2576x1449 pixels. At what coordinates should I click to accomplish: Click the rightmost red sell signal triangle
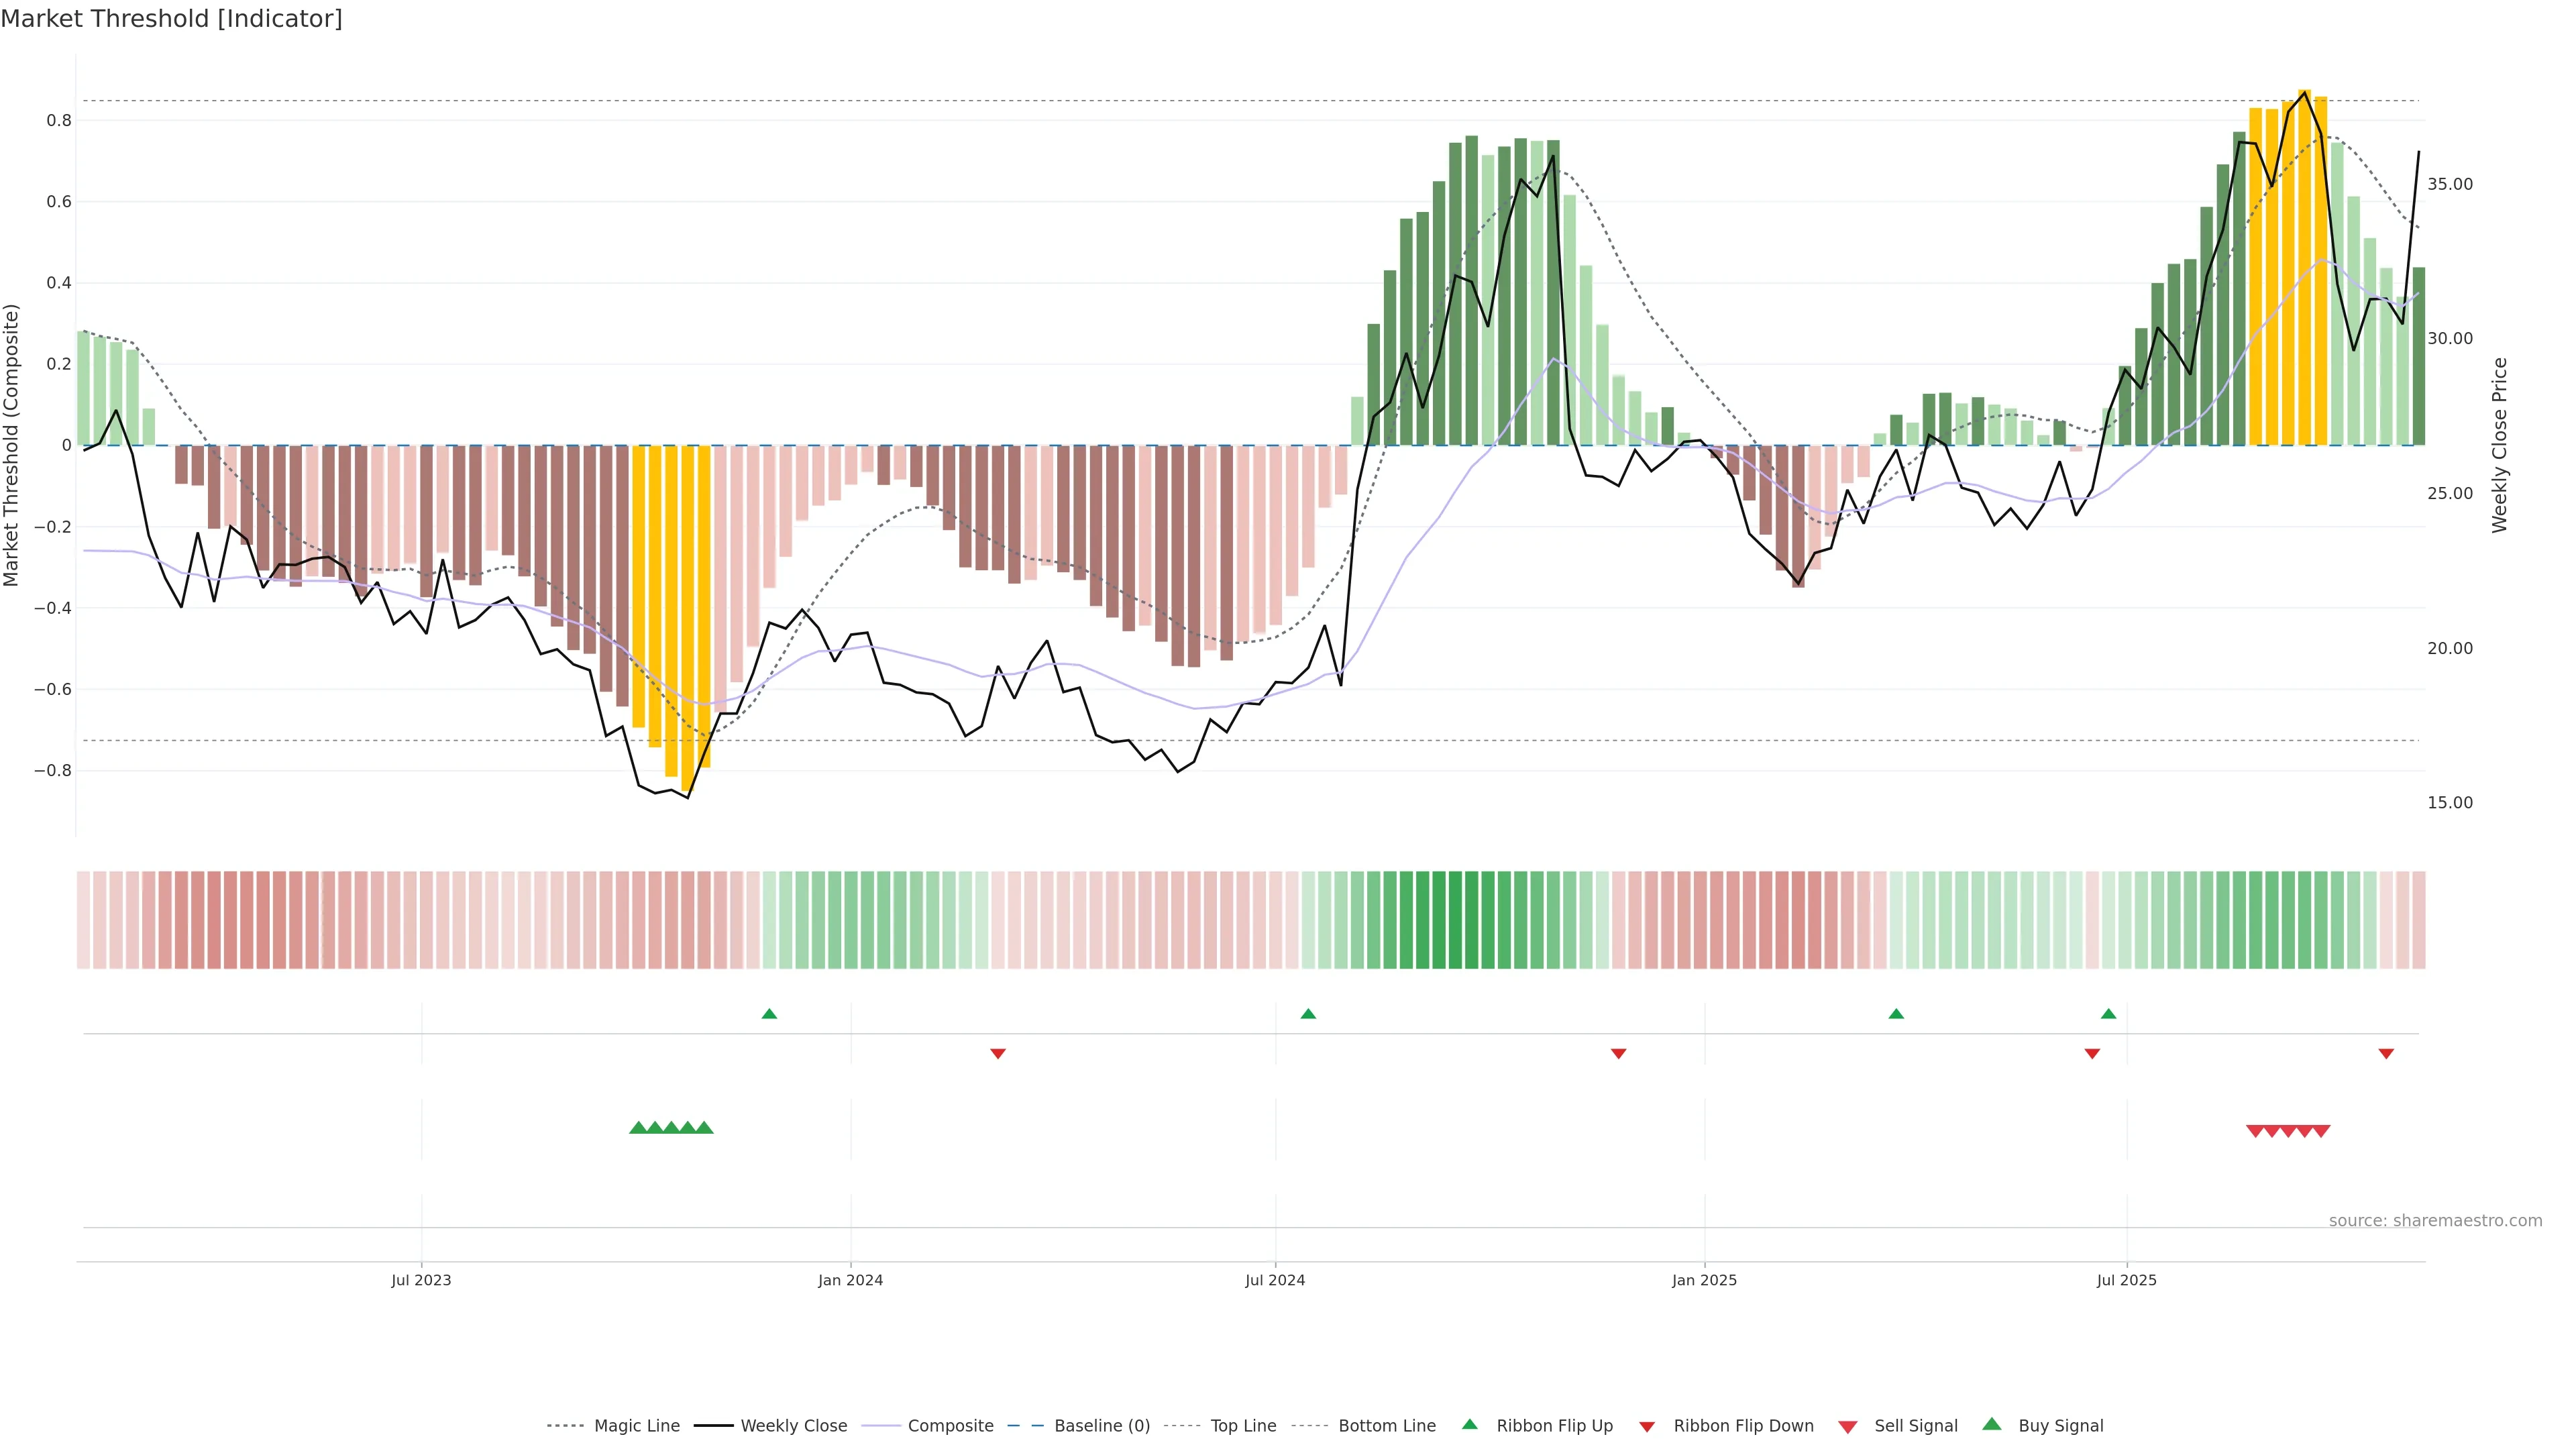click(2322, 1131)
